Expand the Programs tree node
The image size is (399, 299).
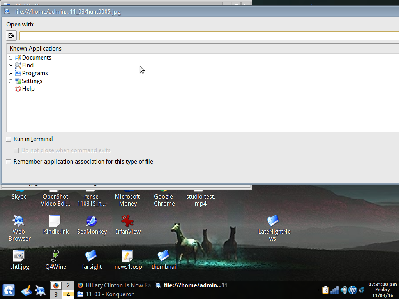pos(11,73)
